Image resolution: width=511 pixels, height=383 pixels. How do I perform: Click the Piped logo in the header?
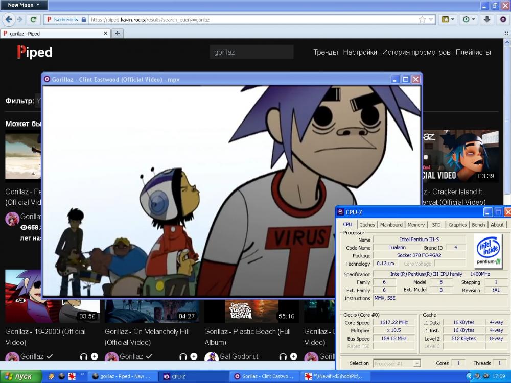[34, 52]
